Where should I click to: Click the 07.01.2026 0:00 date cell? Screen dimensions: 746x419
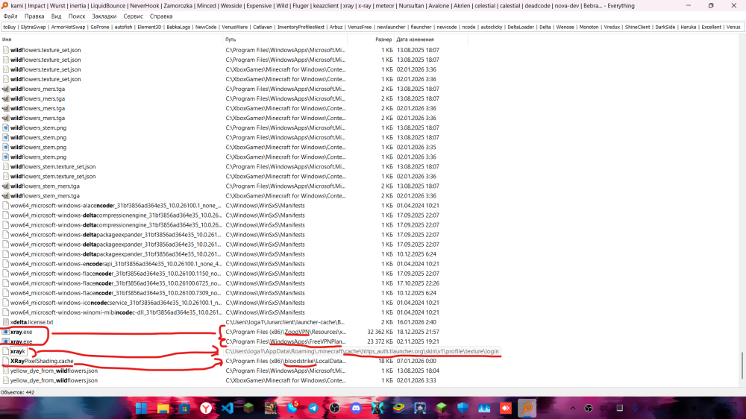click(416, 361)
